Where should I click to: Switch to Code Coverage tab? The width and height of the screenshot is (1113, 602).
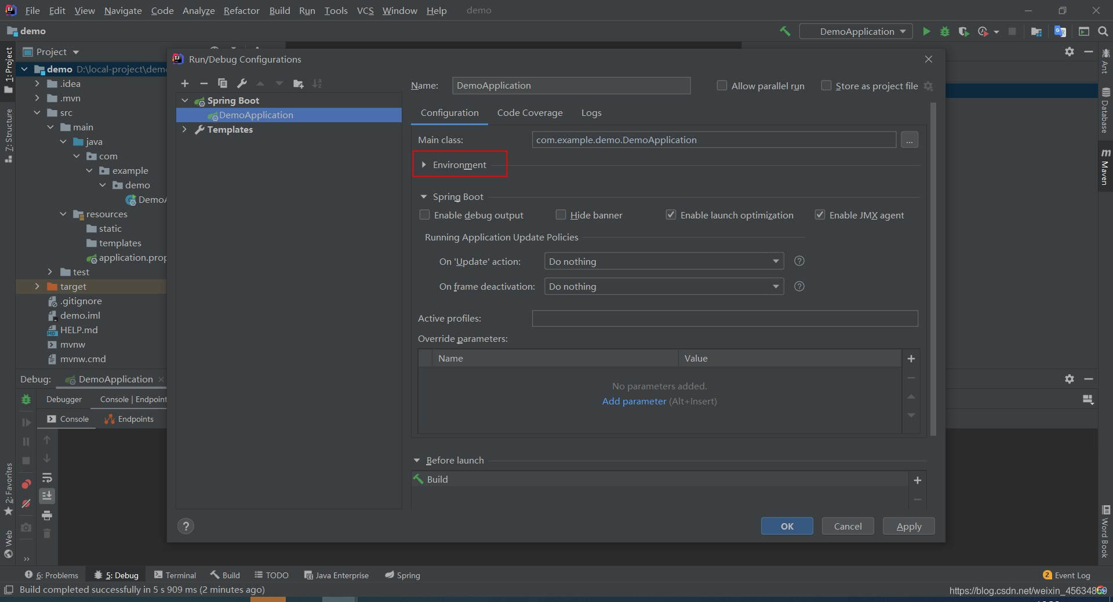tap(530, 112)
